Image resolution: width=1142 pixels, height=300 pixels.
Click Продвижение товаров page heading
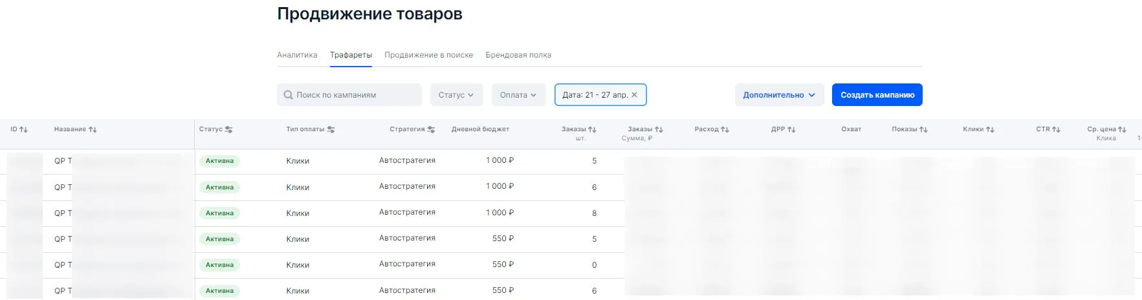(x=369, y=14)
